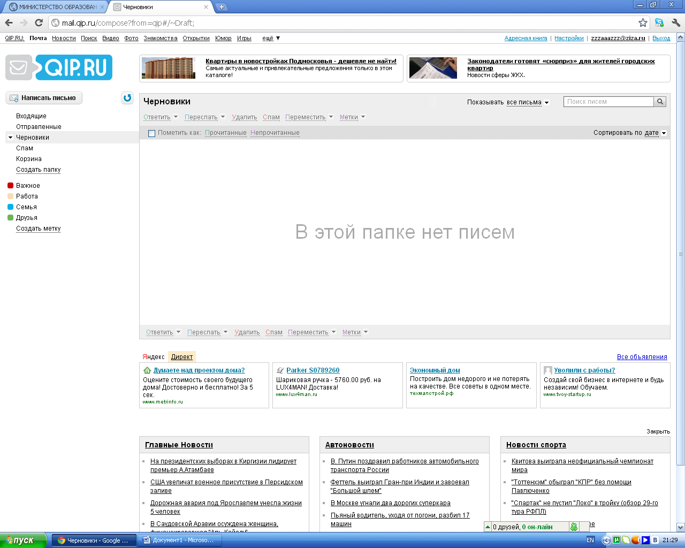
Task: Click the person icon beside Уволили с работы
Action: (548, 370)
